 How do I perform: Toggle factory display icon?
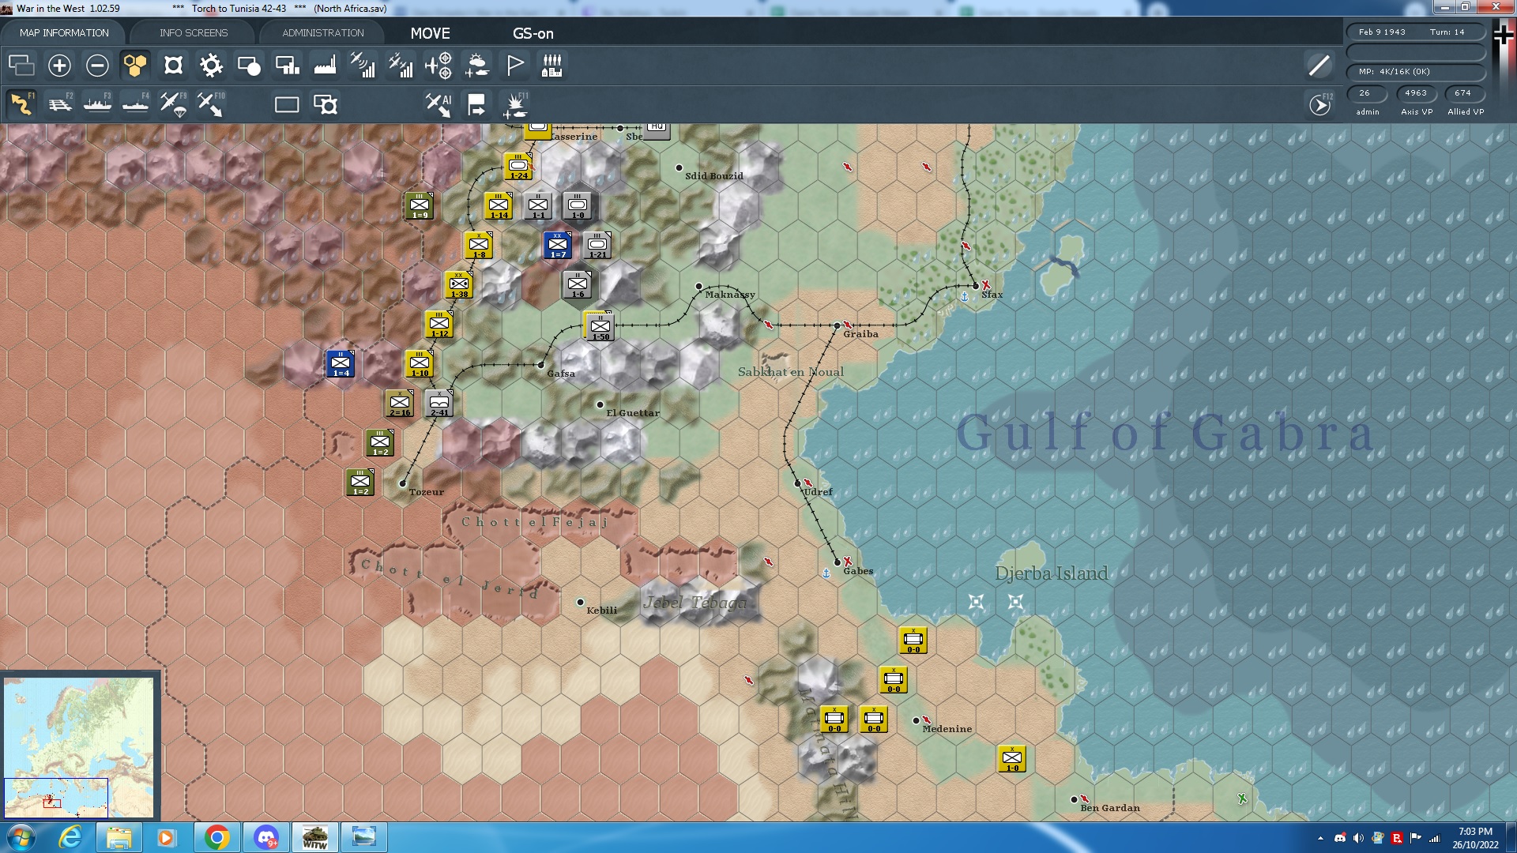(x=325, y=66)
